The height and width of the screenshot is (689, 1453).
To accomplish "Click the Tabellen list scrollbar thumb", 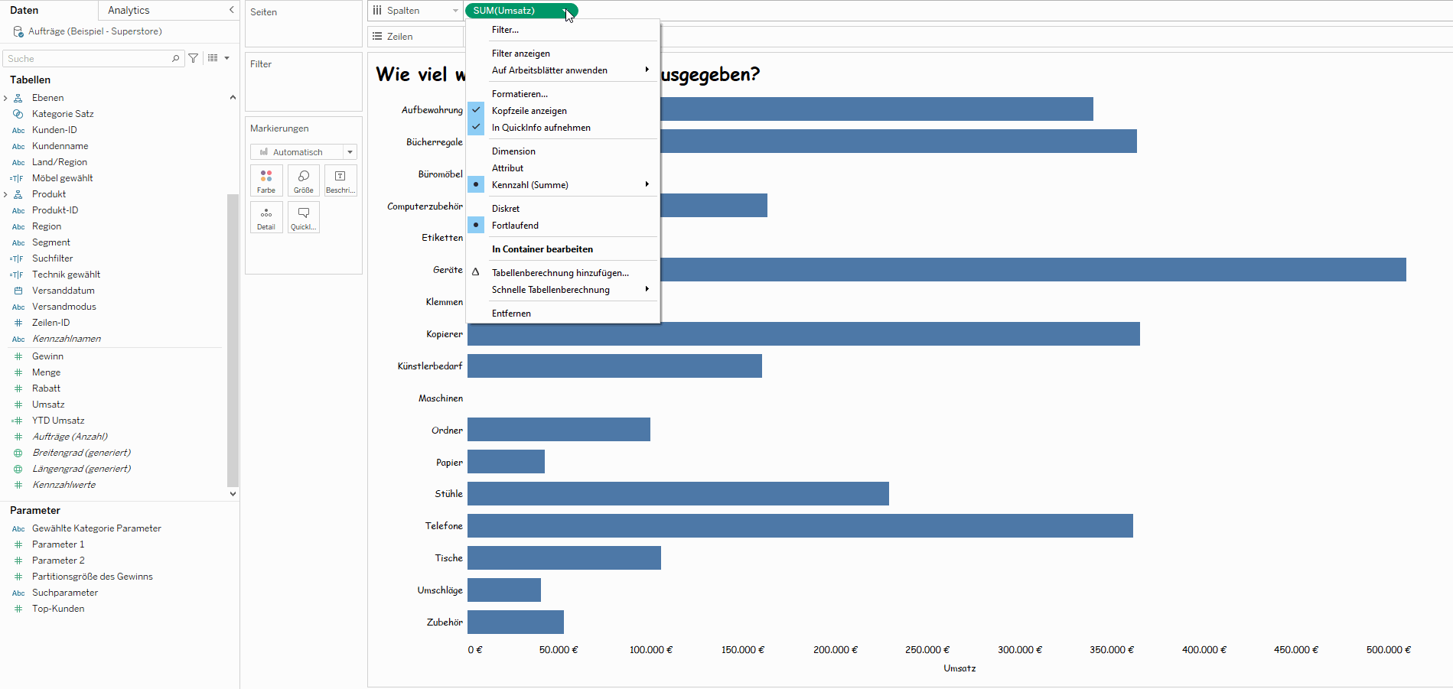I will [x=233, y=340].
